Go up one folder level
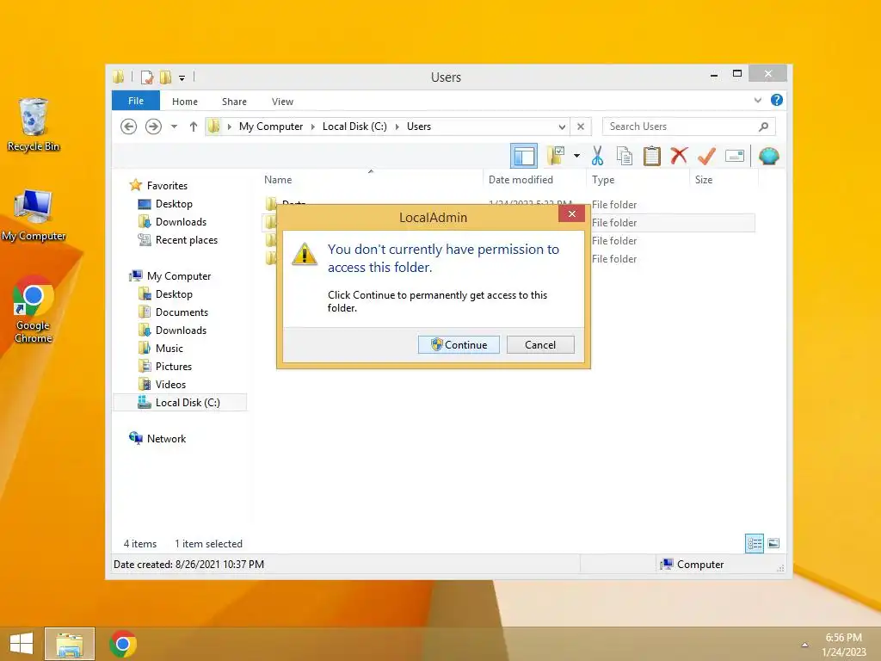The height and width of the screenshot is (661, 881). point(194,127)
